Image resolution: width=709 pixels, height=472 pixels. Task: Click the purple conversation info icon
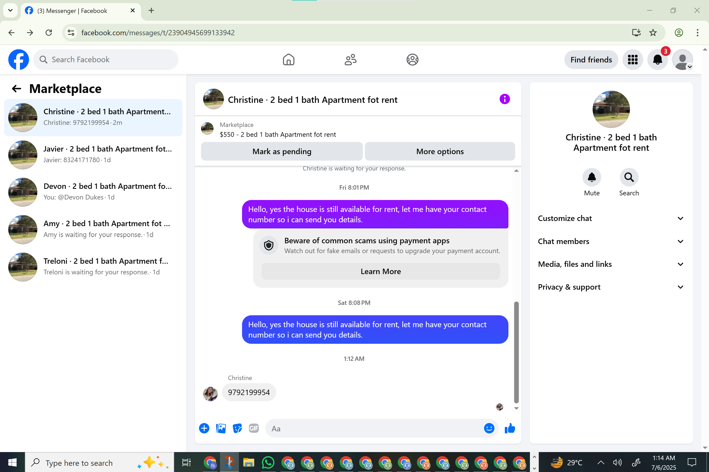(505, 99)
